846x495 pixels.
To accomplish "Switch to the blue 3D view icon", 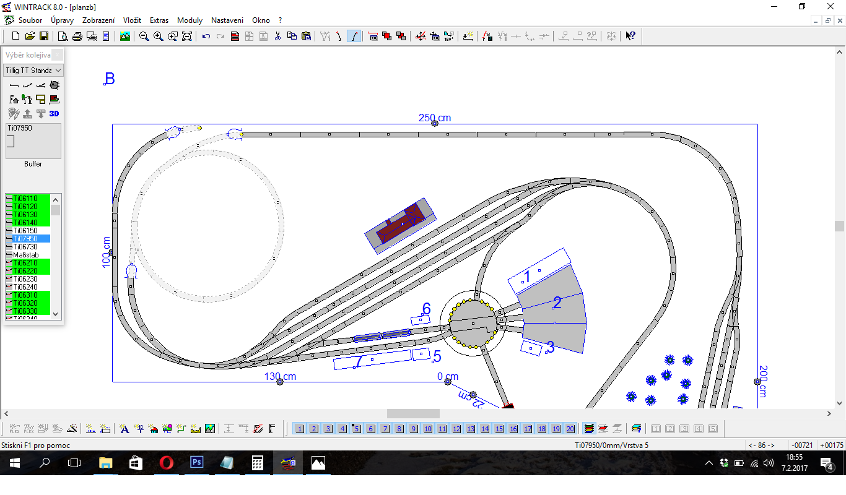I will tap(55, 113).
